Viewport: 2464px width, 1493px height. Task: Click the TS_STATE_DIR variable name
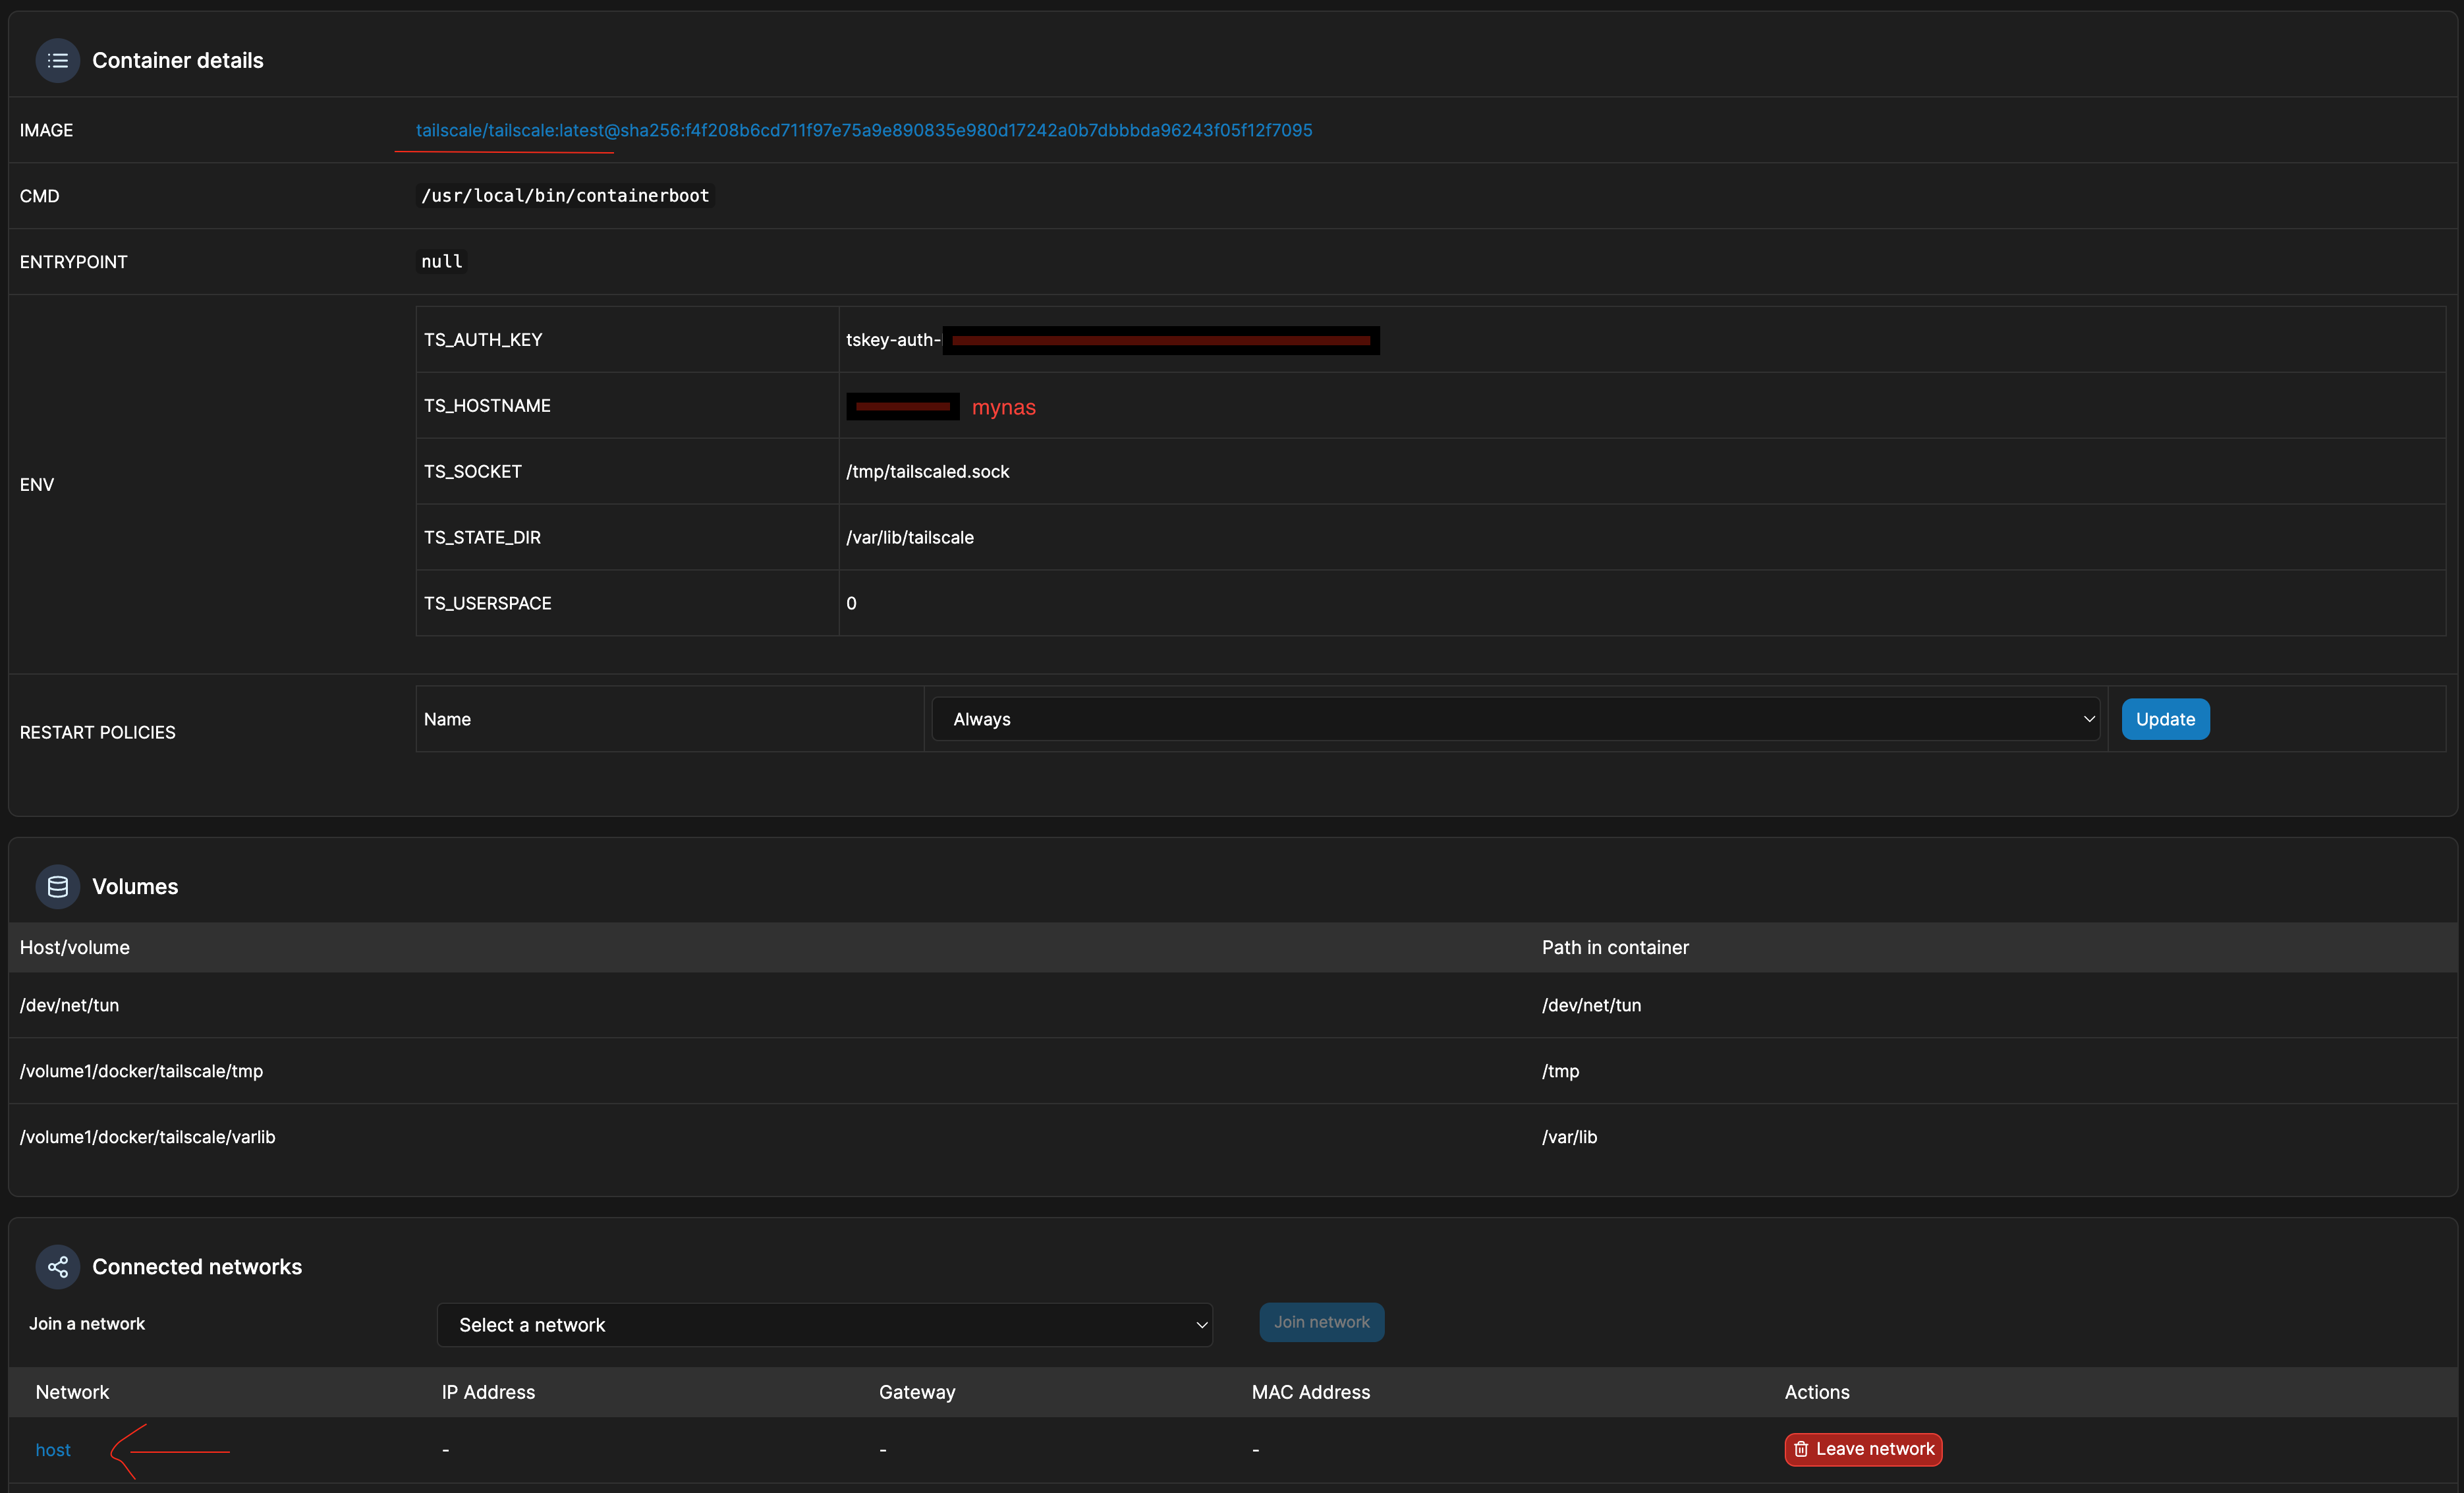tap(482, 537)
